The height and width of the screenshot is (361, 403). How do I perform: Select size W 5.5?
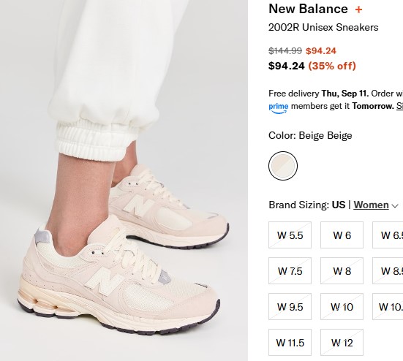pos(290,235)
